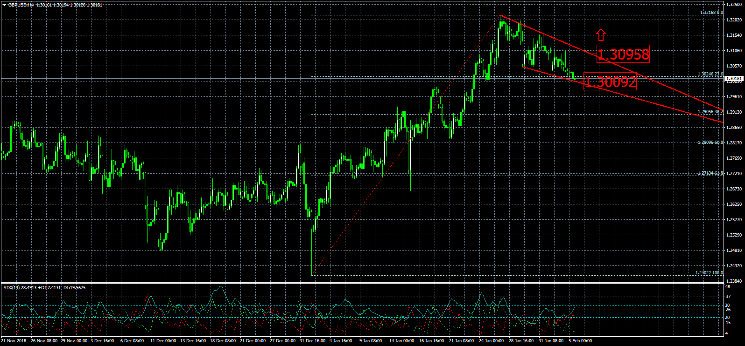Select the 1.30246 23.6 Fibonacci level label
Image resolution: width=745 pixels, height=346 pixels.
[x=710, y=74]
